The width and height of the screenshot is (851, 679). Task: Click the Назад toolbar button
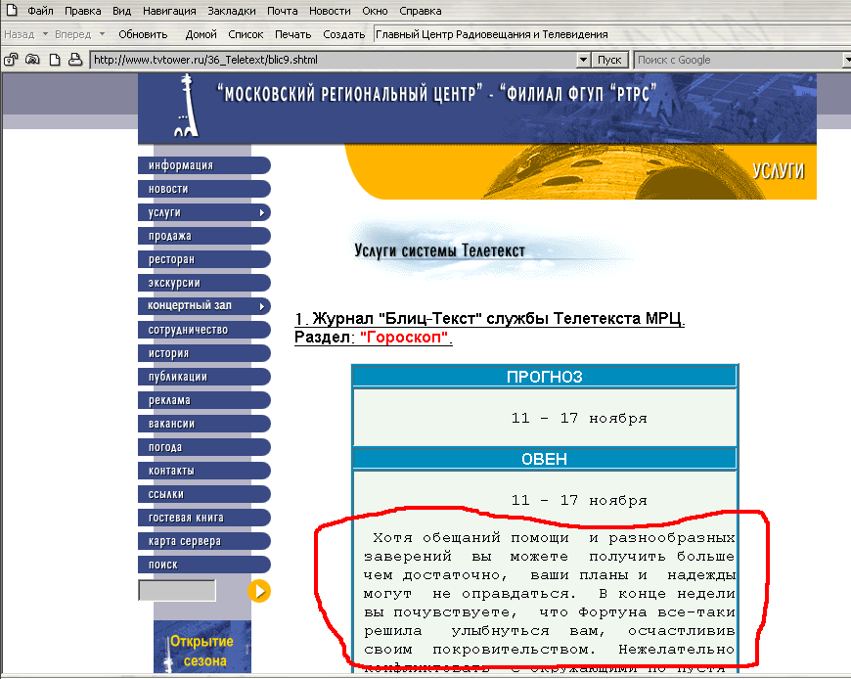point(19,34)
